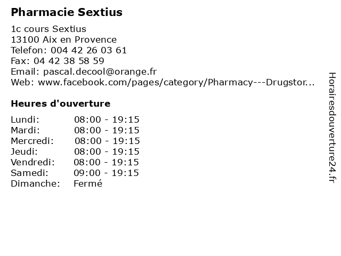
Task: Click the Telefon number 004 42 26 03 61
Action: point(88,50)
